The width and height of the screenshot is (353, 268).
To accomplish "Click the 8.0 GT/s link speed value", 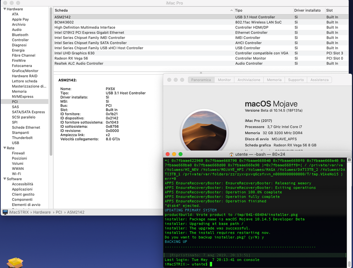I will tap(113, 139).
